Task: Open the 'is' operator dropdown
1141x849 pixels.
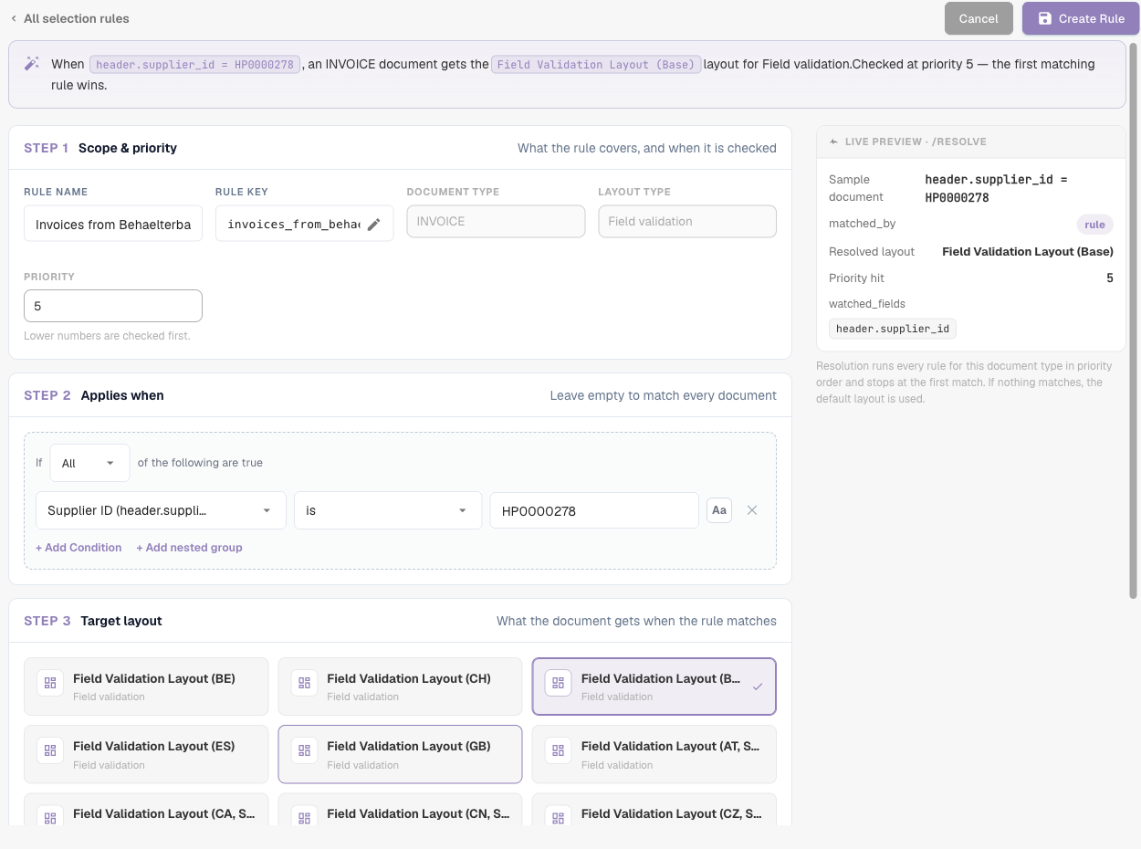Action: coord(387,510)
